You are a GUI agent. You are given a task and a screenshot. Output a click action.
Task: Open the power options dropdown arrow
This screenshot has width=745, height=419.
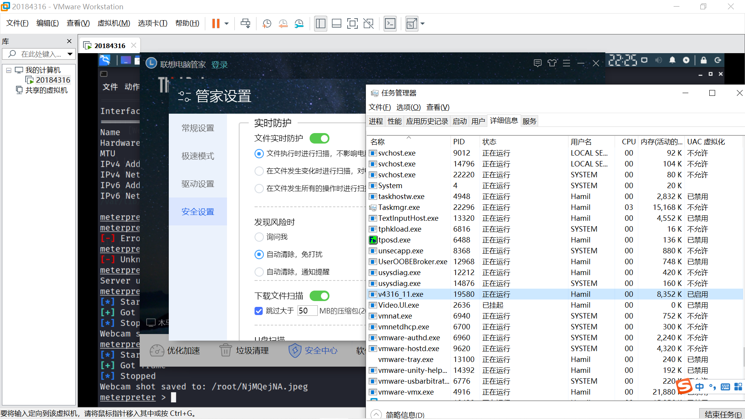(x=227, y=24)
